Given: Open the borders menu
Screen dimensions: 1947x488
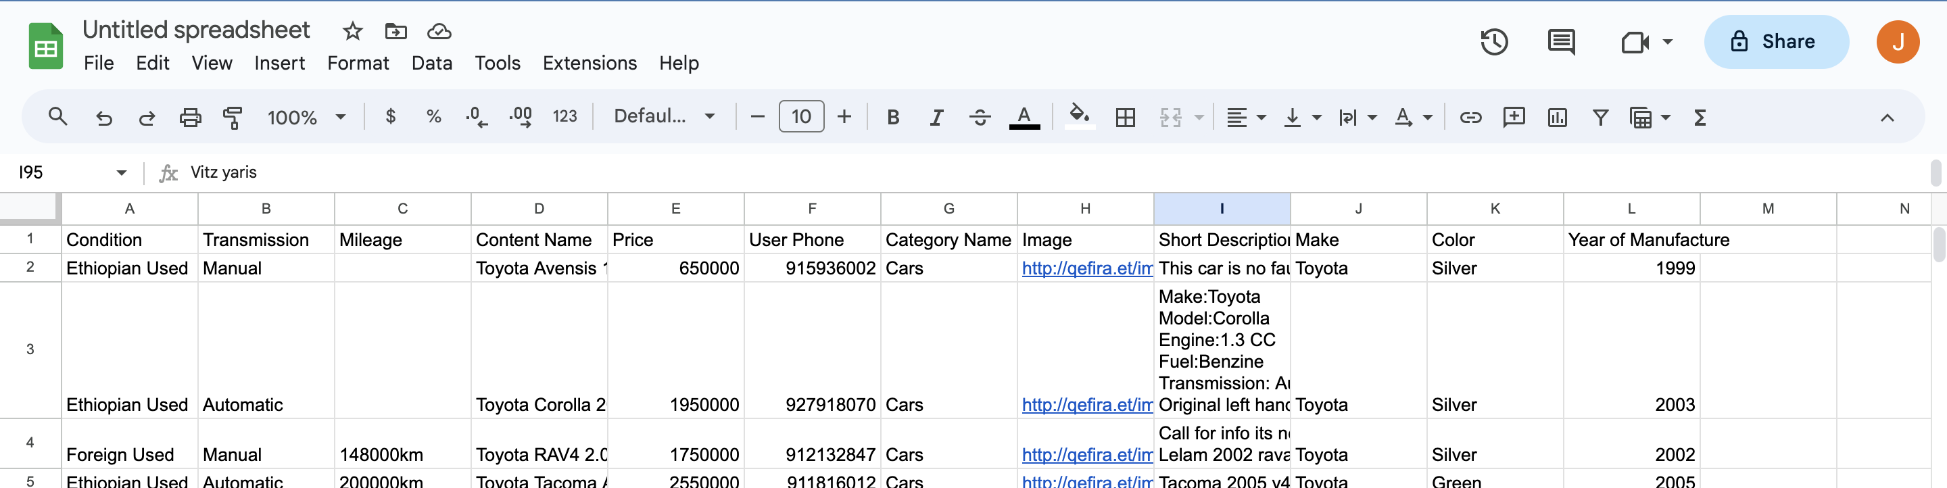Looking at the screenshot, I should 1125,117.
